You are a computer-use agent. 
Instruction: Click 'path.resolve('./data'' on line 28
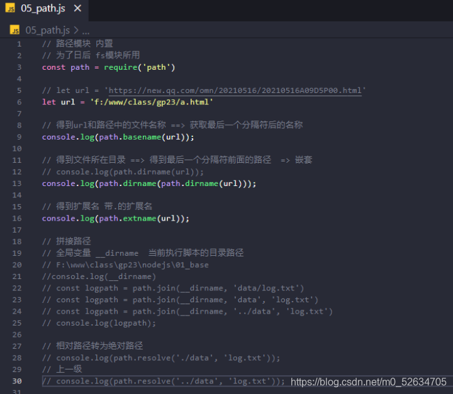(x=163, y=358)
